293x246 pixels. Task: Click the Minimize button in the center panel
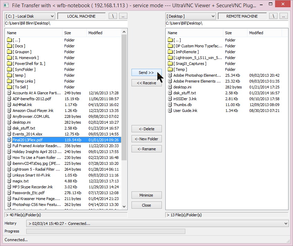146,195
